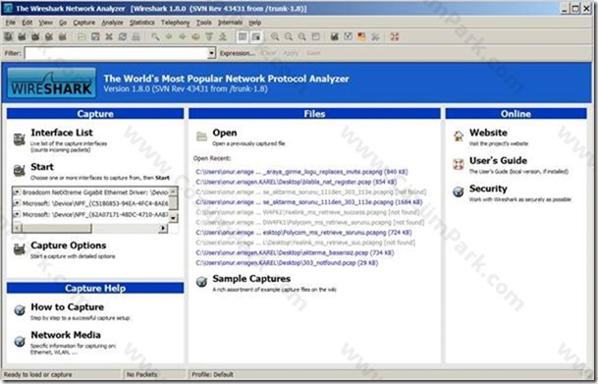The height and width of the screenshot is (384, 598).
Task: Open the Statistics menu
Action: [141, 23]
